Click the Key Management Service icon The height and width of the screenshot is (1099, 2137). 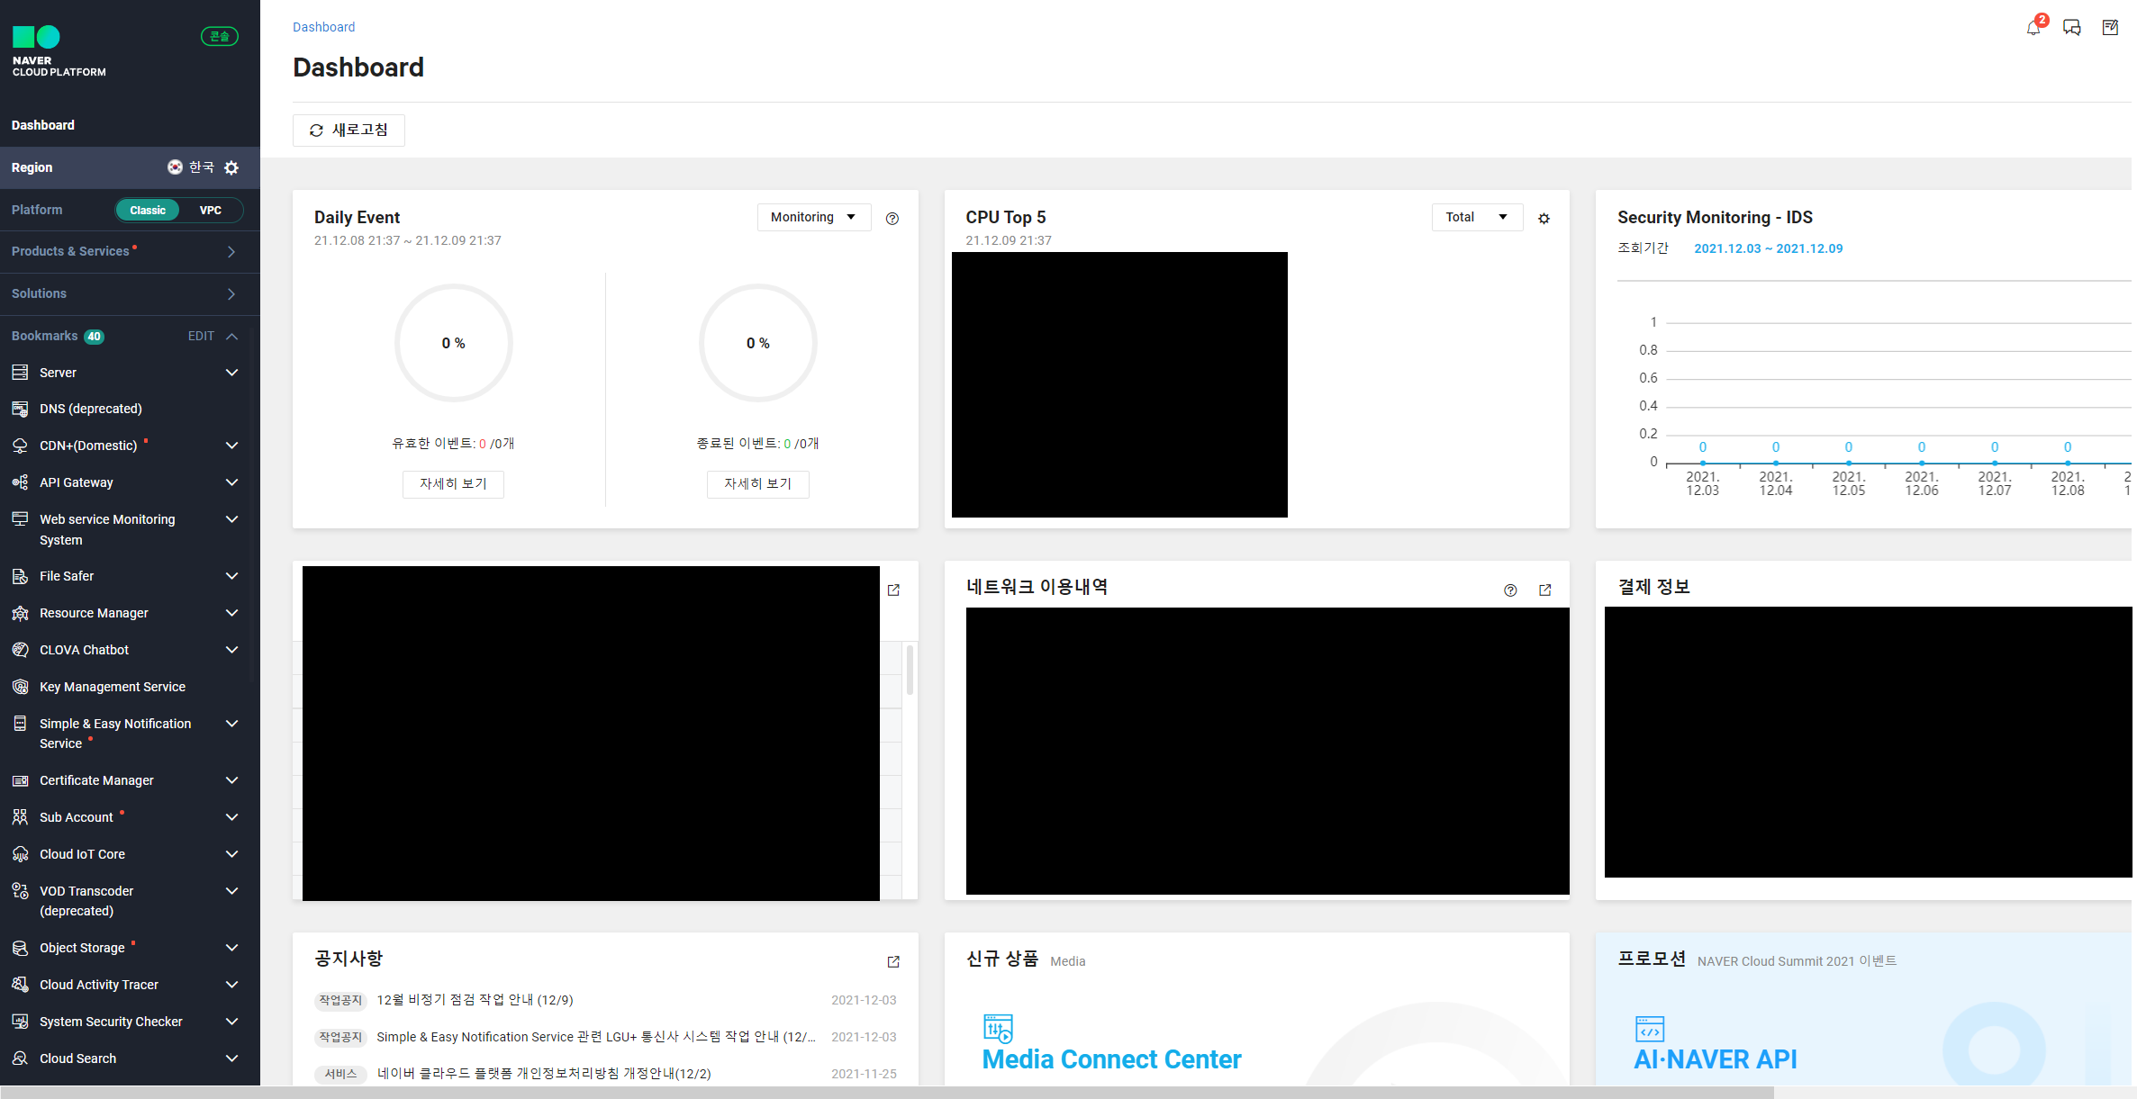coord(20,687)
